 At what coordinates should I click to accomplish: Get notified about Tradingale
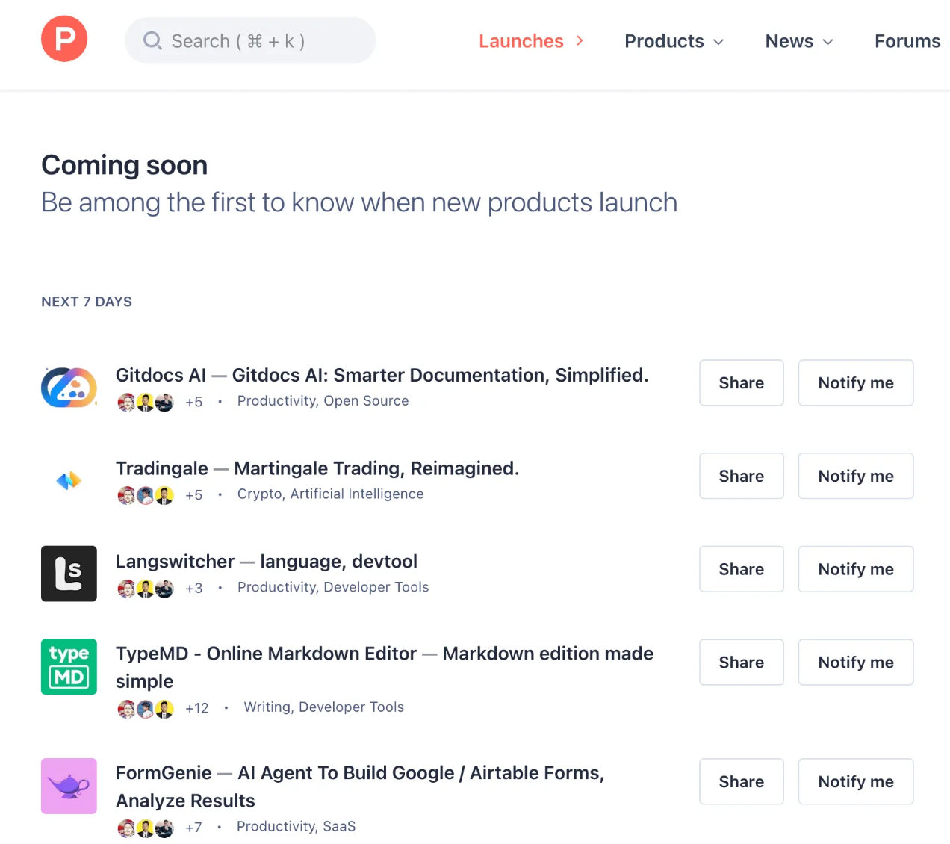click(856, 476)
